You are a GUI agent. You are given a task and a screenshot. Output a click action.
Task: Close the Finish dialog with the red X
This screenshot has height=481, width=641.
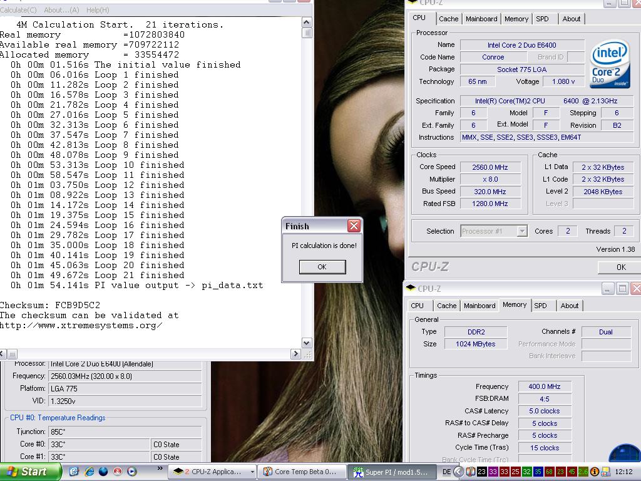tap(354, 225)
